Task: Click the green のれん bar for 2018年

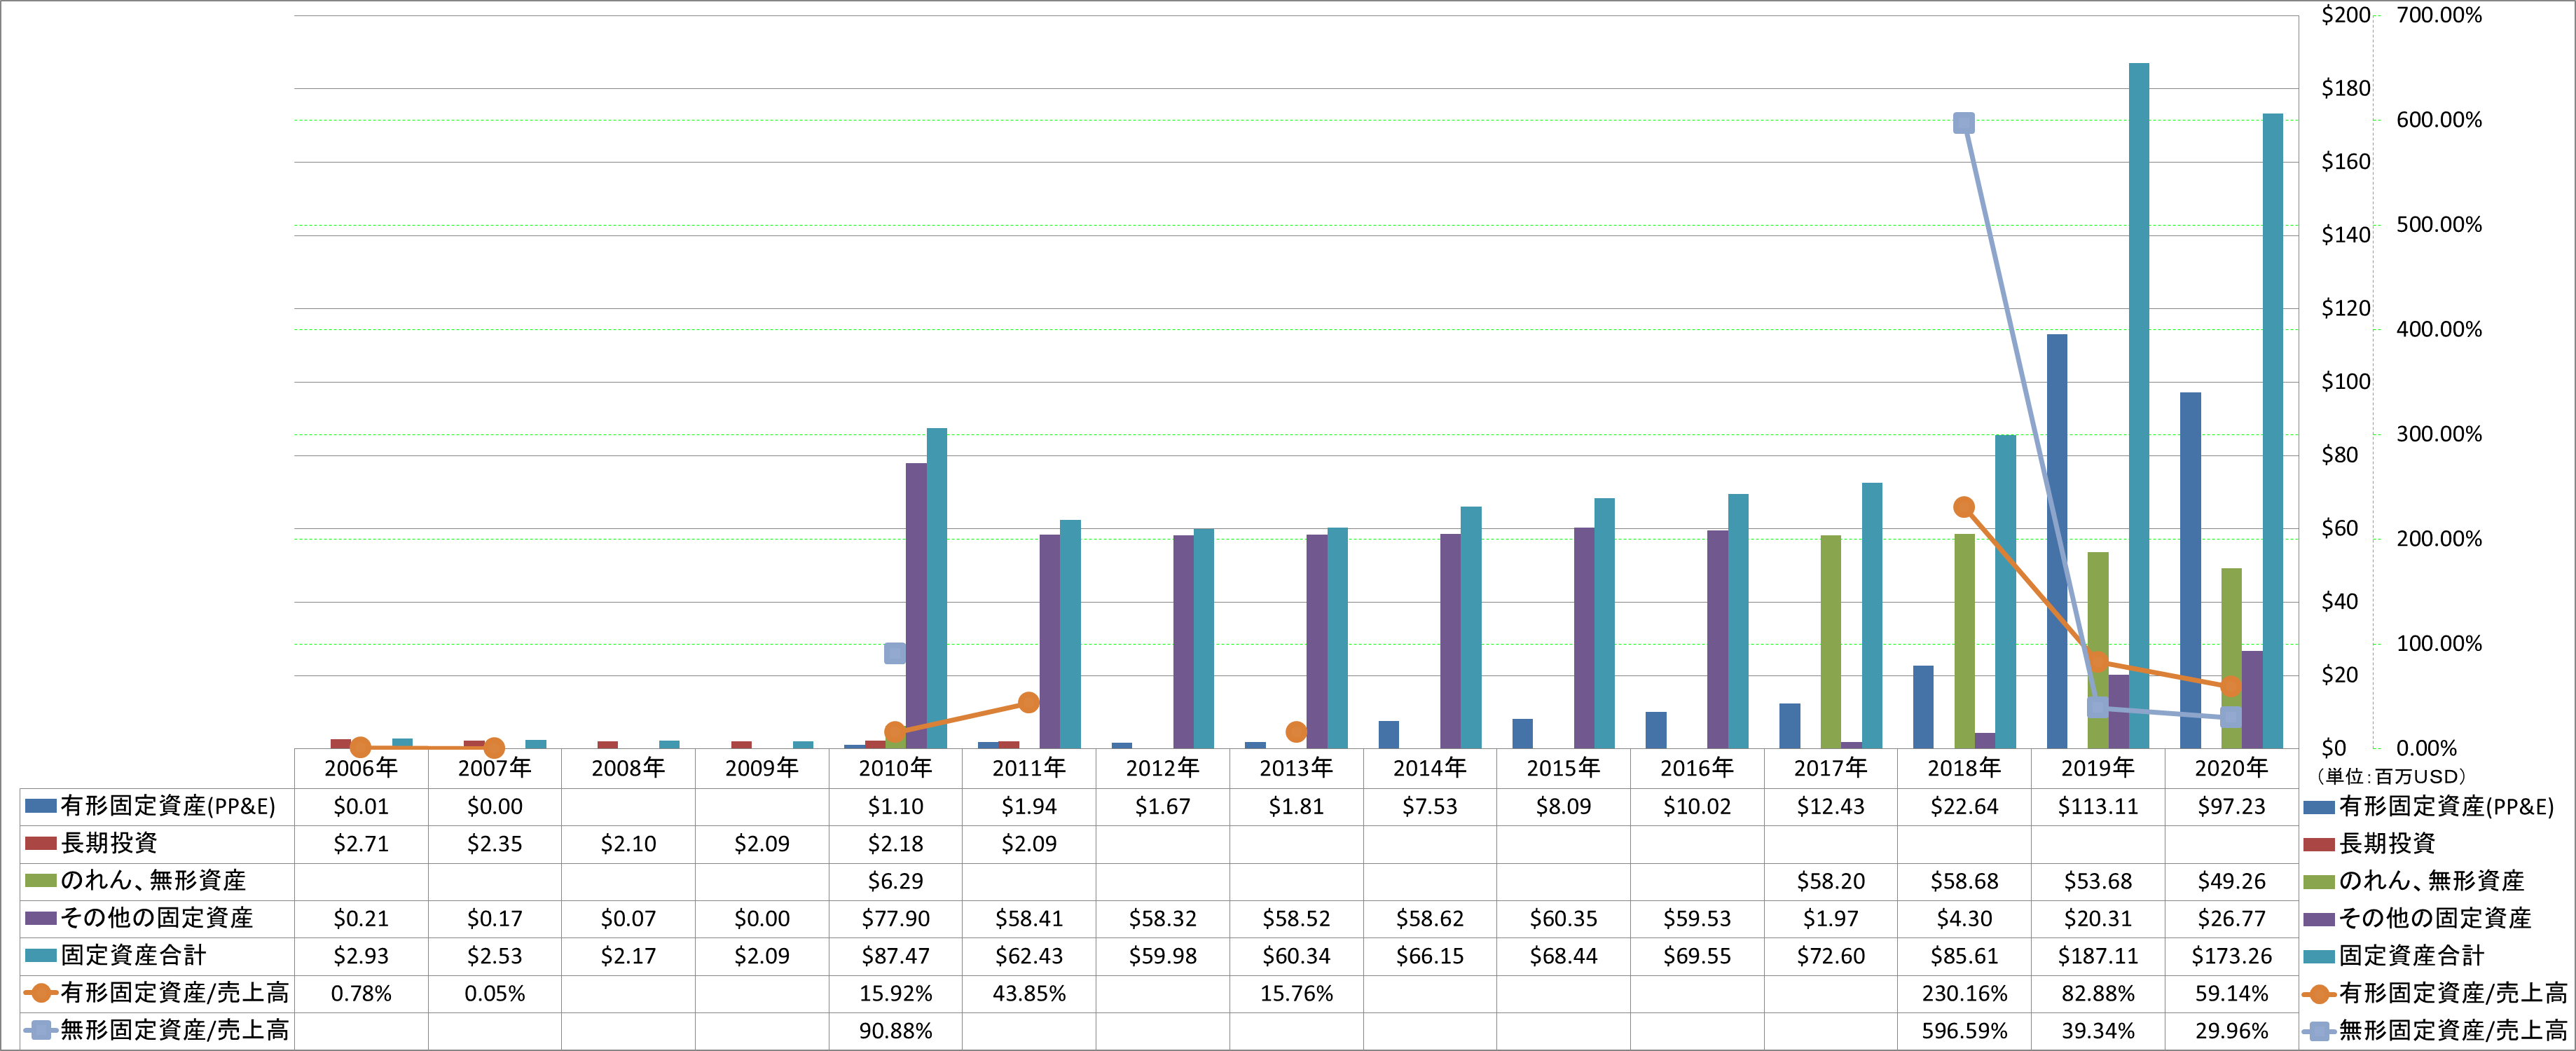Action: point(1964,640)
